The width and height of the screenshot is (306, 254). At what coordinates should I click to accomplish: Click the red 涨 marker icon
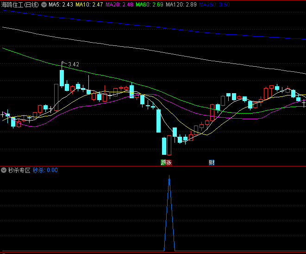click(x=169, y=162)
